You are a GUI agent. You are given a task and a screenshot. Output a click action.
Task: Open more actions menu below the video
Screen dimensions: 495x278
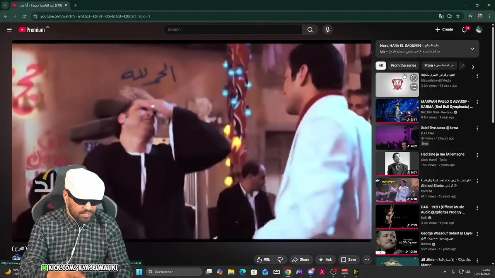coord(367,259)
